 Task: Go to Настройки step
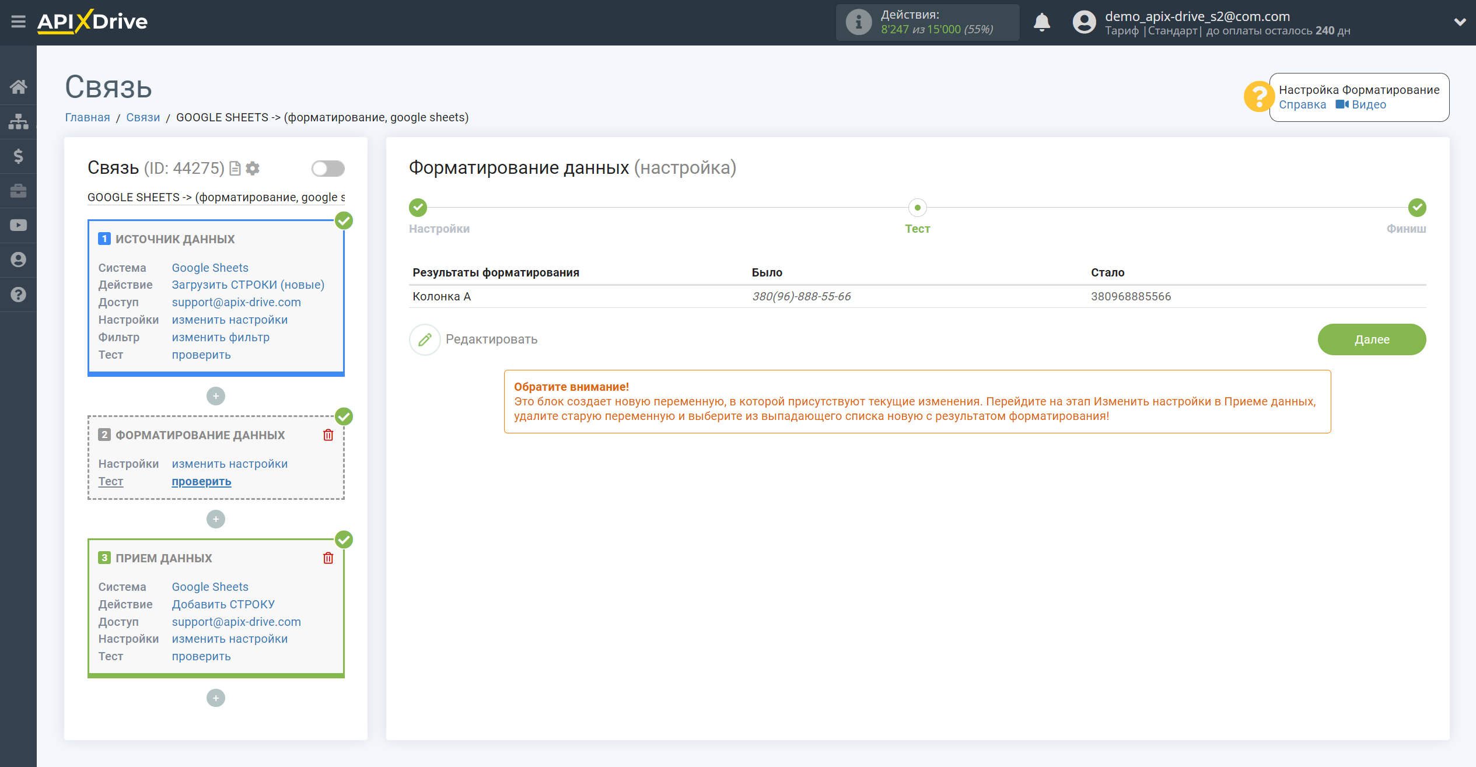418,208
